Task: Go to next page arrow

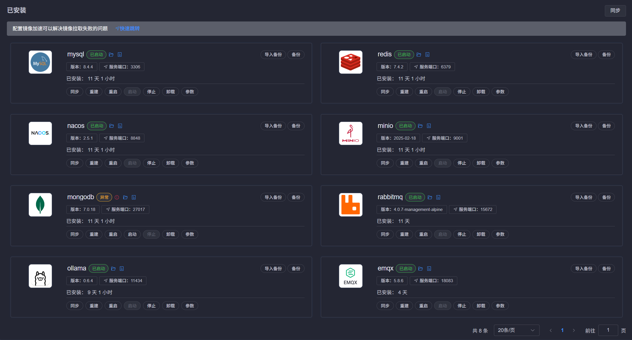Action: coord(574,331)
